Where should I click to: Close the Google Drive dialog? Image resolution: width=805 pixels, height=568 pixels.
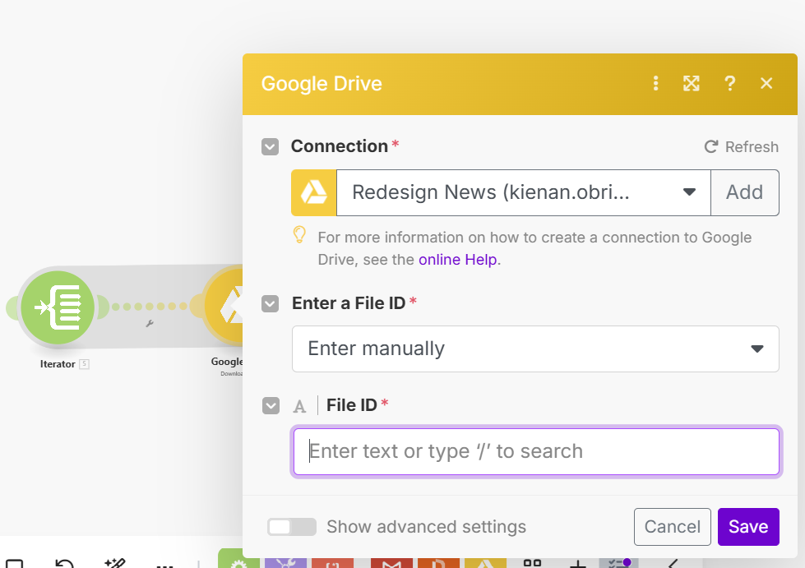pos(766,83)
